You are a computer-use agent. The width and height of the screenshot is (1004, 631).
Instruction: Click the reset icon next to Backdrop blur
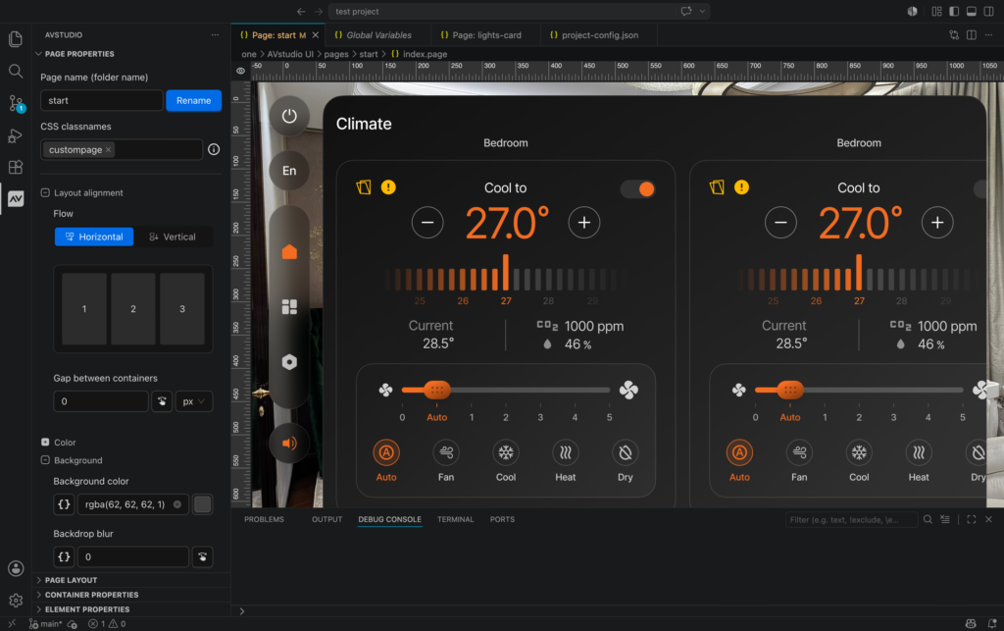click(x=202, y=556)
